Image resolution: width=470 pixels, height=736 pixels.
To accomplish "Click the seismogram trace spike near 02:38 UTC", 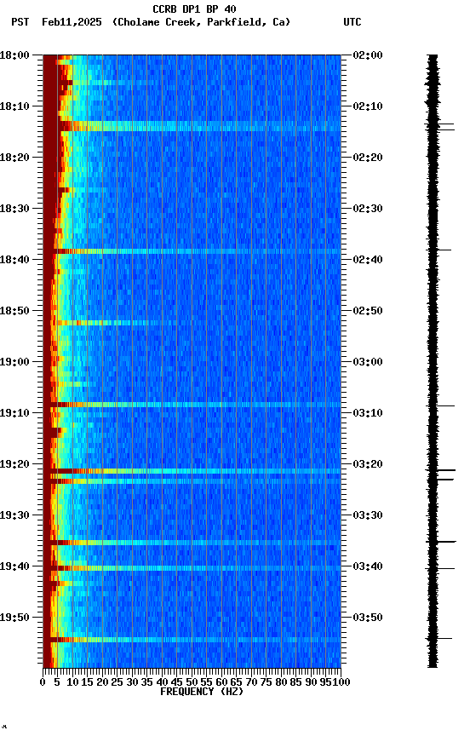I will [x=438, y=250].
